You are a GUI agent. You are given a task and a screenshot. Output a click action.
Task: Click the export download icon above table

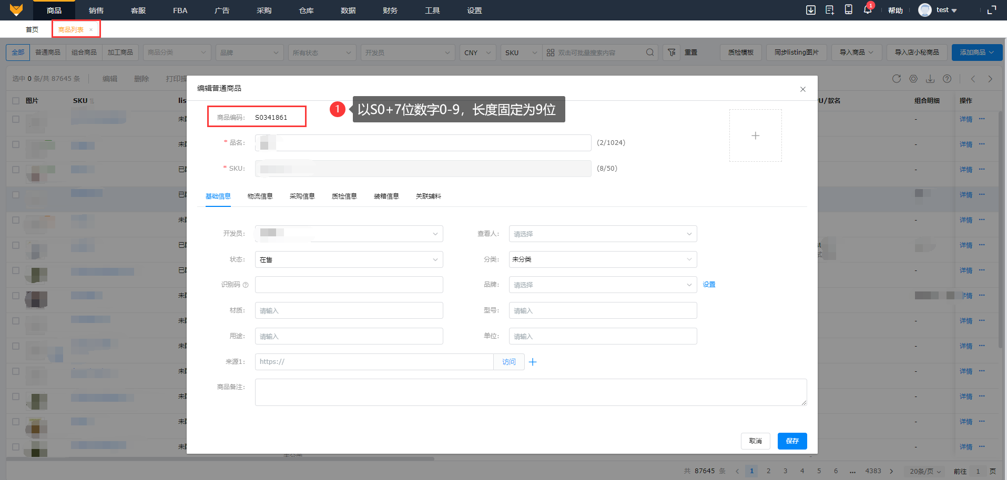point(930,79)
